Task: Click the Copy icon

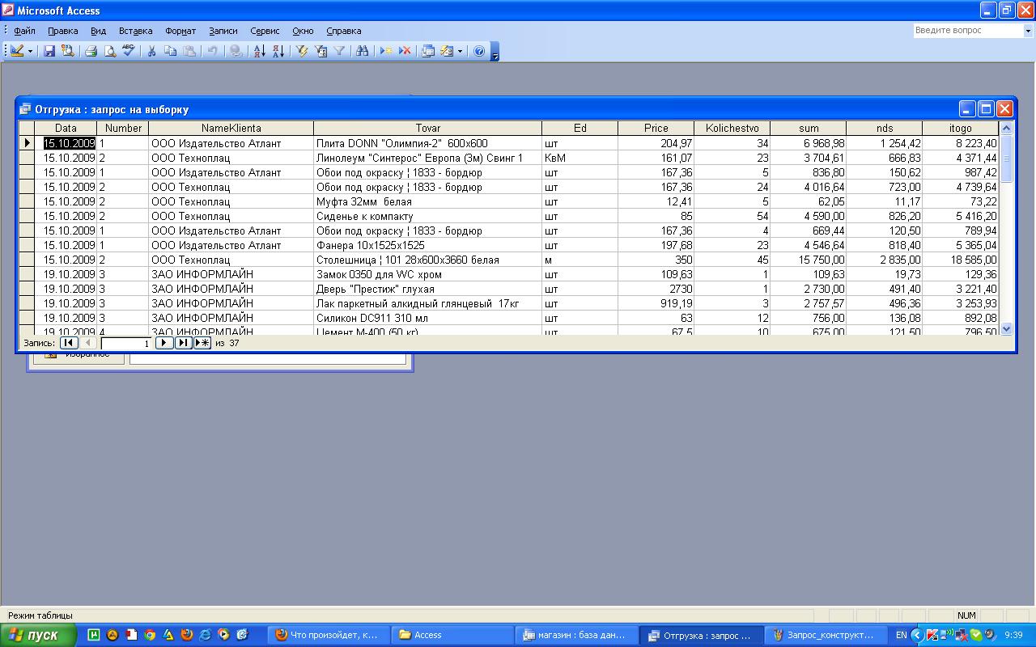Action: coord(170,50)
